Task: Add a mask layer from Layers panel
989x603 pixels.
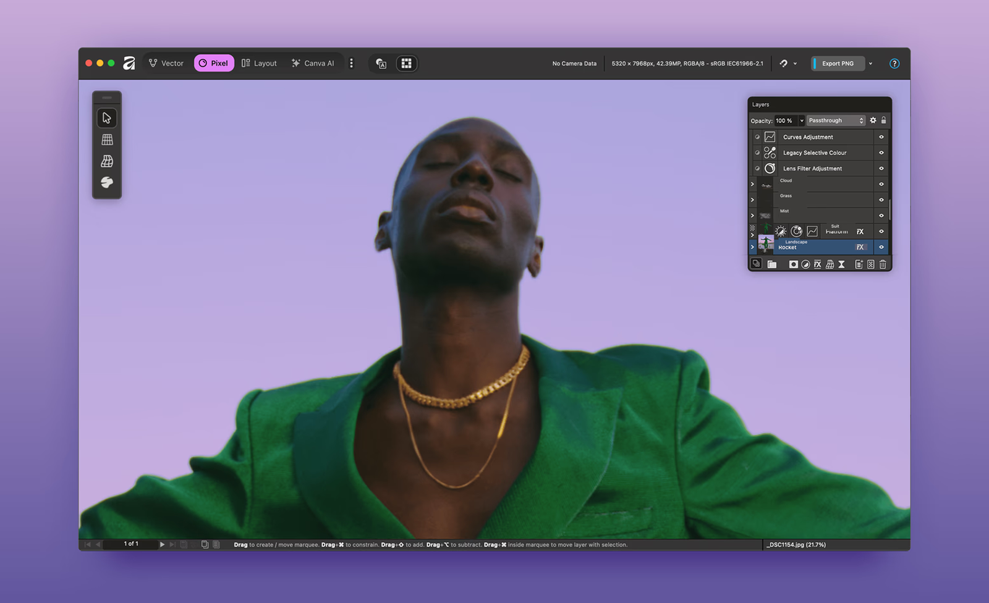Action: [x=793, y=264]
